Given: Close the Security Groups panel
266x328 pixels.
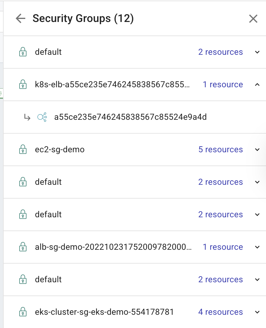Looking at the screenshot, I should pos(253,18).
